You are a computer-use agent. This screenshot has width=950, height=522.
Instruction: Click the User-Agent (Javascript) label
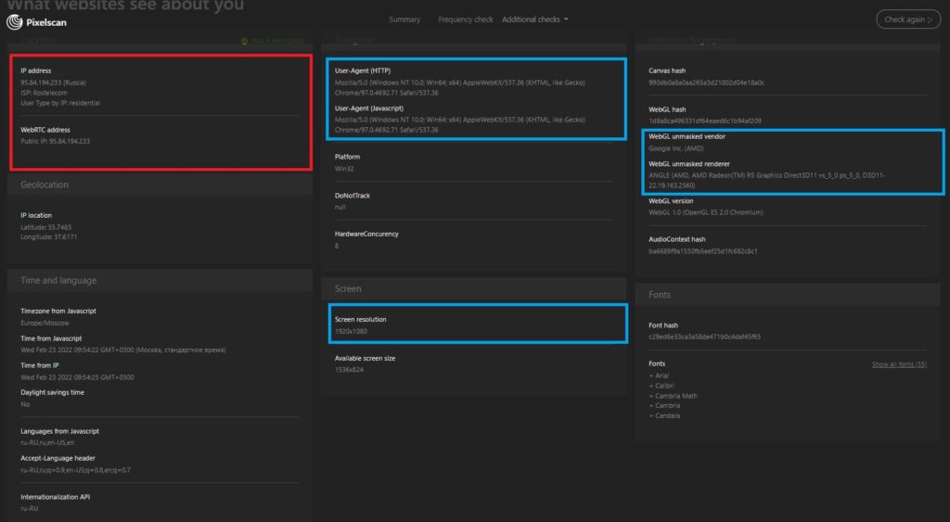coord(369,108)
